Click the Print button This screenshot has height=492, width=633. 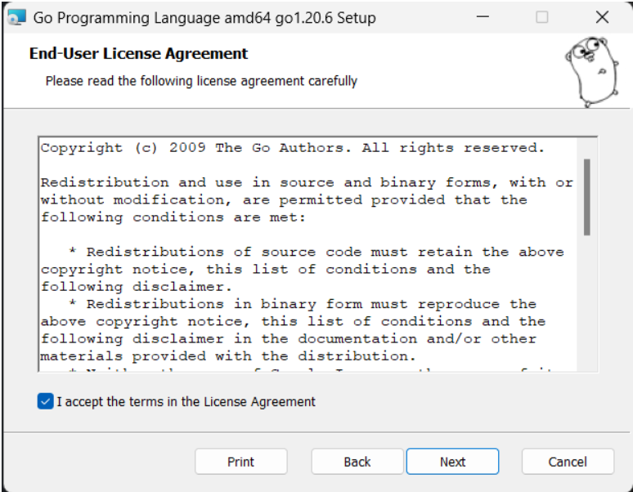pyautogui.click(x=241, y=461)
